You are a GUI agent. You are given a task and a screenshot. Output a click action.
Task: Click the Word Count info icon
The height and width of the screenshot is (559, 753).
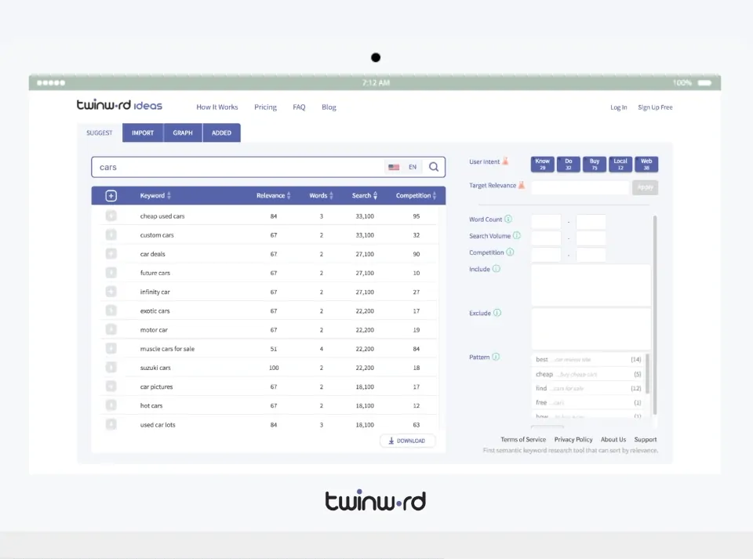[508, 219]
